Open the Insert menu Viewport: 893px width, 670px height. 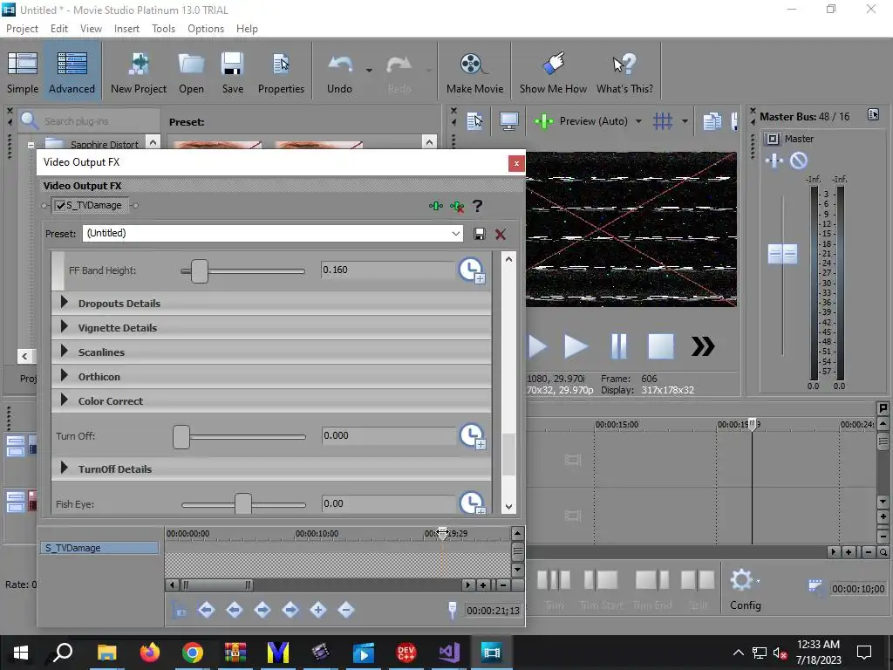tap(126, 29)
